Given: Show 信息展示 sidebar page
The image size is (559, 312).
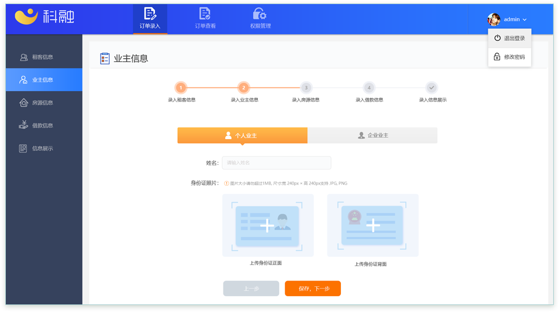Looking at the screenshot, I should [43, 148].
